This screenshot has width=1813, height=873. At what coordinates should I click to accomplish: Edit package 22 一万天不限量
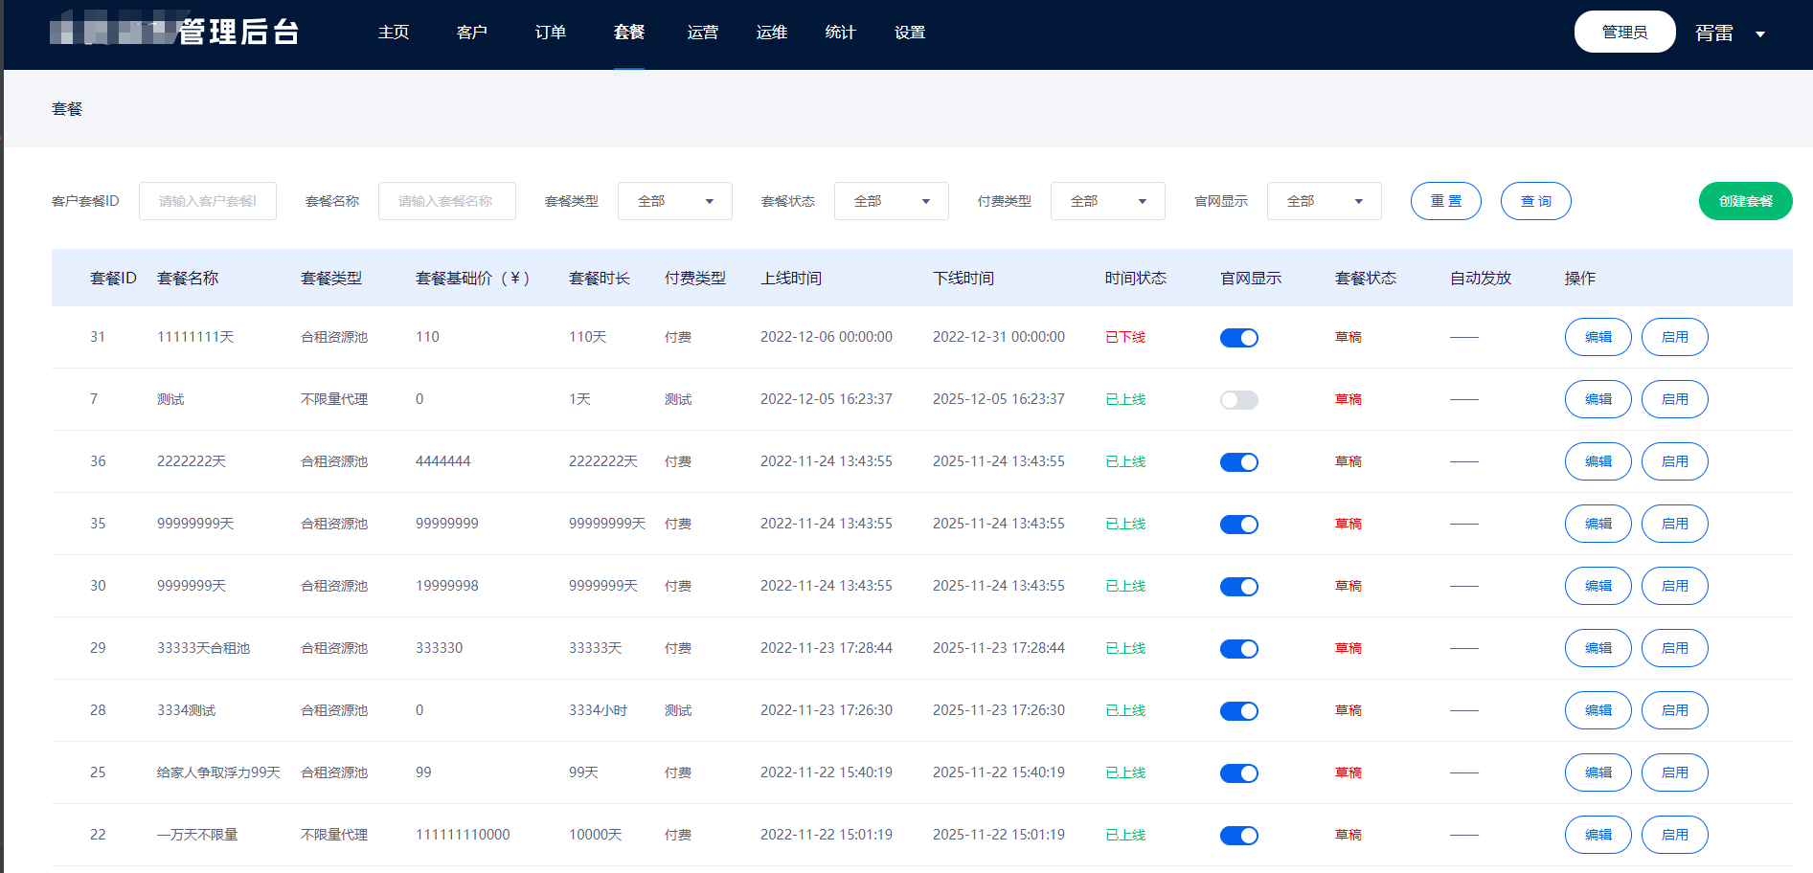pyautogui.click(x=1598, y=835)
